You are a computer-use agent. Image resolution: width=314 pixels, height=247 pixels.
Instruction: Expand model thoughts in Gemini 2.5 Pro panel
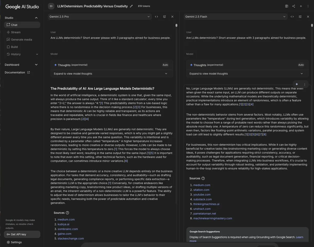pos(112,74)
